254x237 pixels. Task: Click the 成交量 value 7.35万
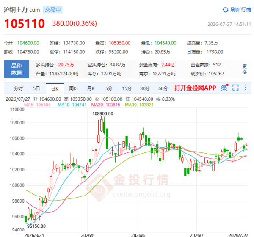(x=211, y=43)
